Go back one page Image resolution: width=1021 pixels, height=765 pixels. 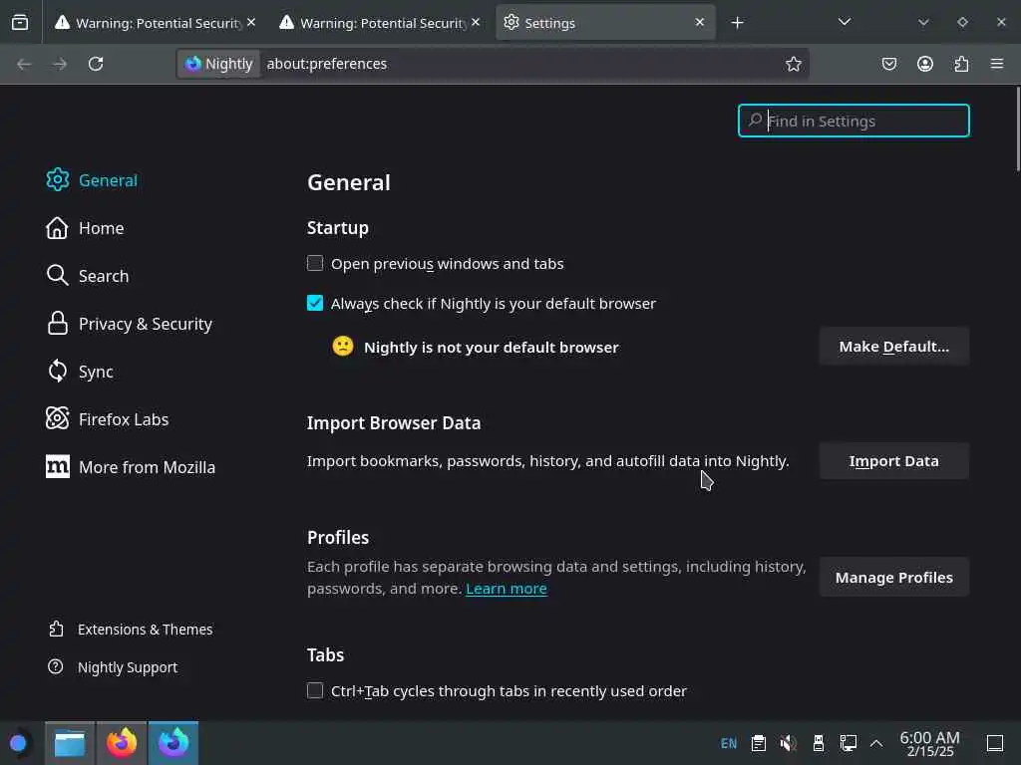point(24,64)
